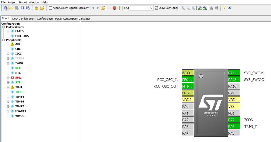Screen dimensions: 271x142
Task: Collapse the MiddleWares tree node
Action: pos(4,27)
